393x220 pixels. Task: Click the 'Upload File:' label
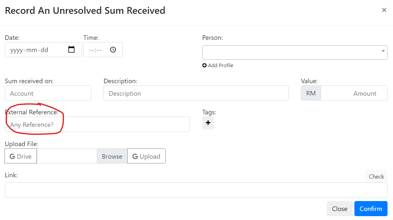click(x=22, y=144)
